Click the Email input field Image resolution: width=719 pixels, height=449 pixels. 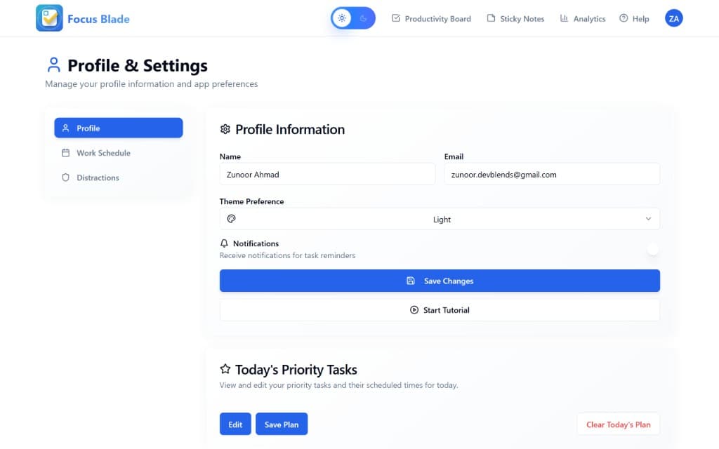552,174
